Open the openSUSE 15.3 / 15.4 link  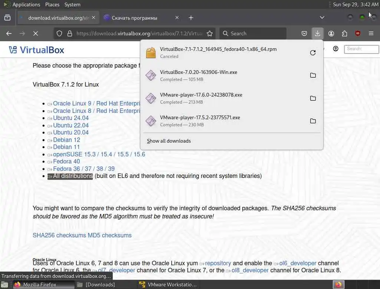[x=99, y=154]
